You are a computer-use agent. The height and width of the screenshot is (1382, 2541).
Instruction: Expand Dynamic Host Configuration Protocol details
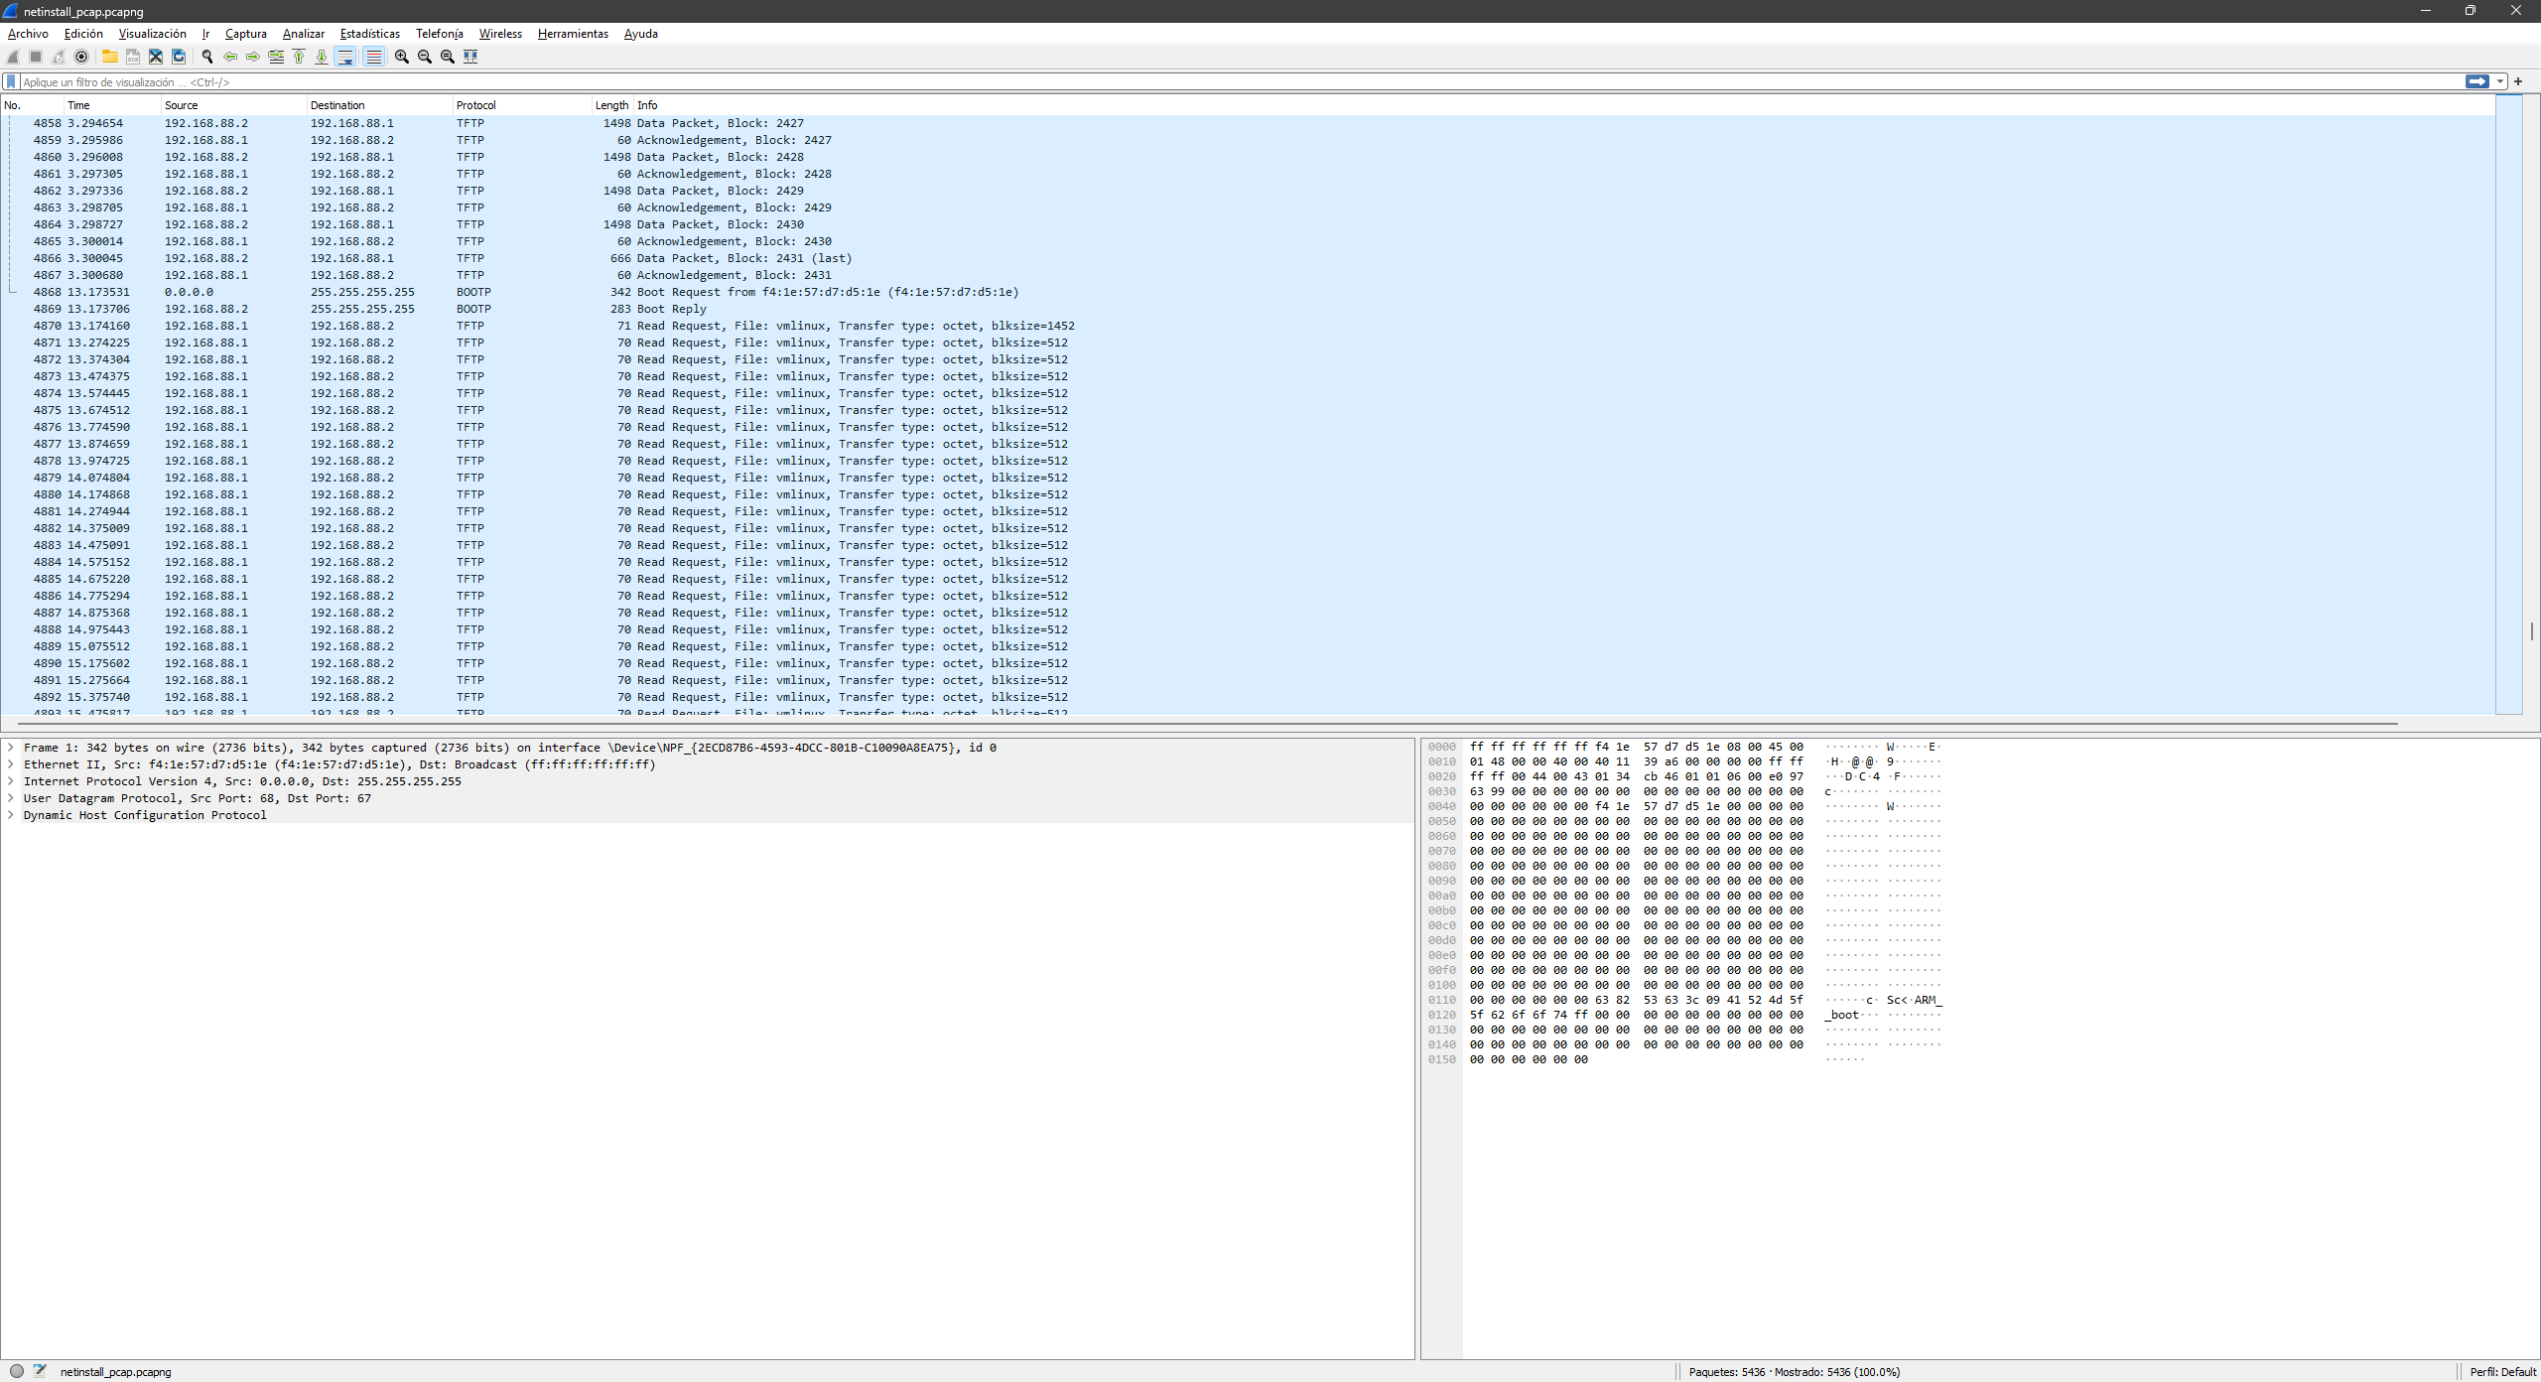11,815
